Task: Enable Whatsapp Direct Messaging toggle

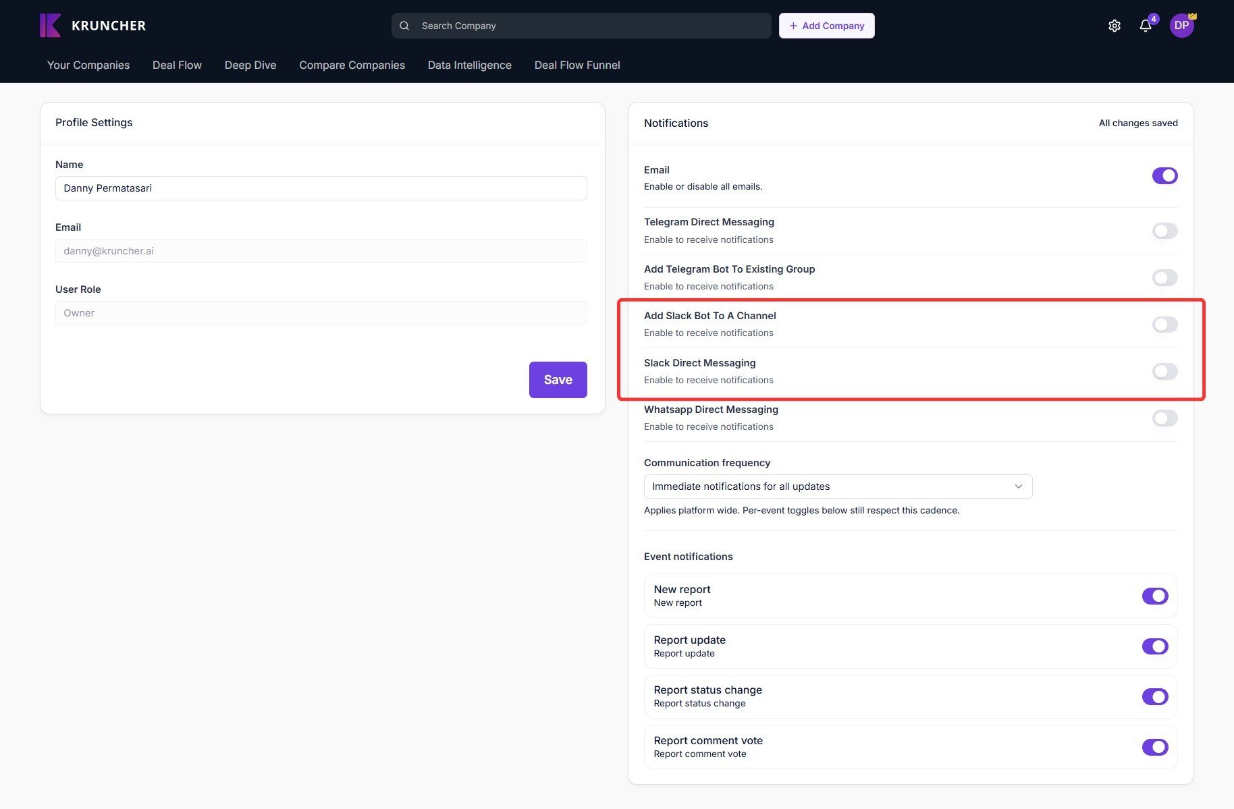Action: [1164, 418]
